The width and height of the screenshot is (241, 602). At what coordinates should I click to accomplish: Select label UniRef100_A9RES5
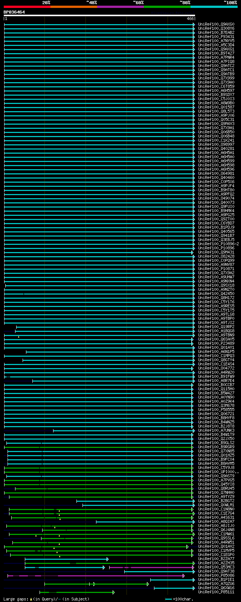216,306
